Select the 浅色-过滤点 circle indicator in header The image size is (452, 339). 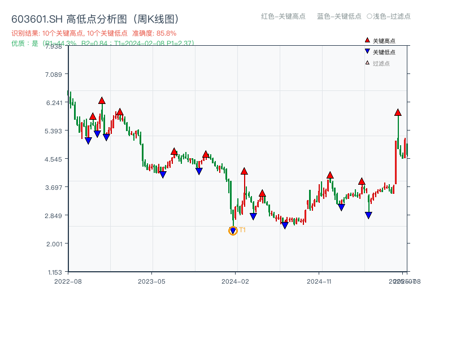pyautogui.click(x=370, y=16)
